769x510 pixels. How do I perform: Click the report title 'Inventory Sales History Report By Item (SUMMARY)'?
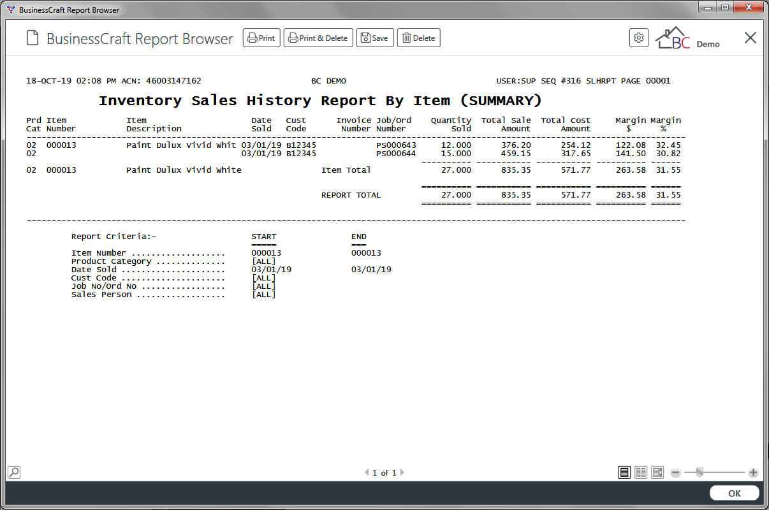320,101
